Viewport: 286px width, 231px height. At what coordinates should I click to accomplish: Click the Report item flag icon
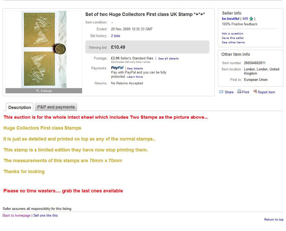click(x=255, y=92)
